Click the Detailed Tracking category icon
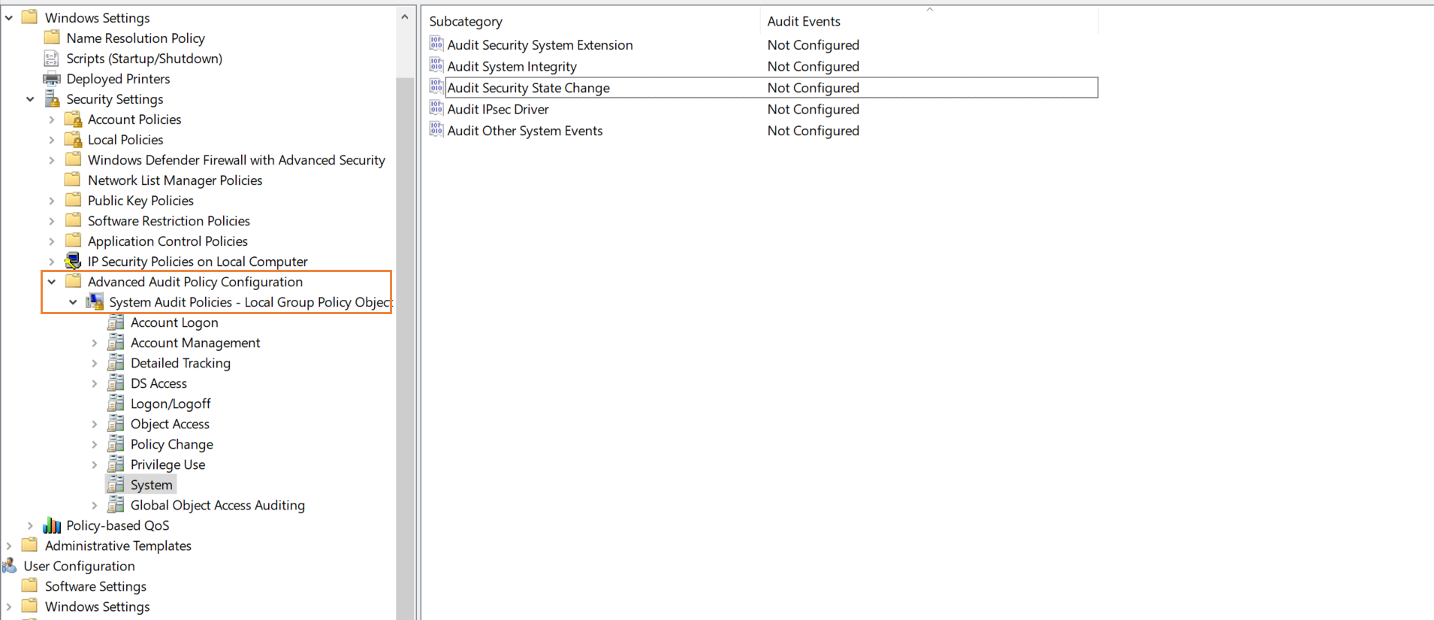This screenshot has height=620, width=1434. click(116, 362)
